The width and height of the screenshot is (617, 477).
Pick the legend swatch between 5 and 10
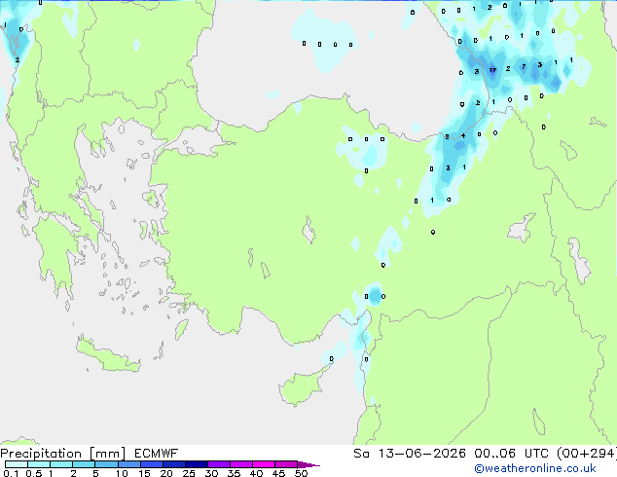(x=106, y=464)
